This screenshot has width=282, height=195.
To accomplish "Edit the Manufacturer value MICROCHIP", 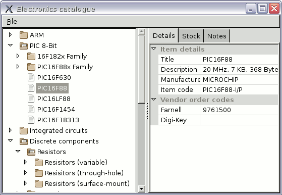I will [239, 80].
